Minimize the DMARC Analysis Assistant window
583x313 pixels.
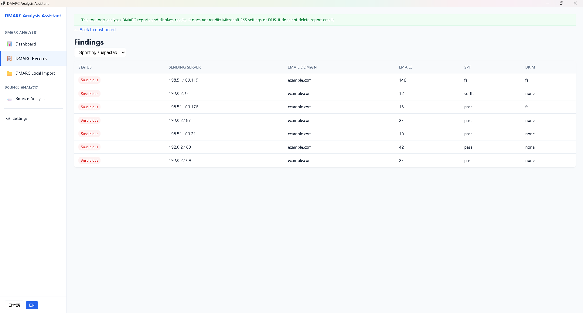click(548, 3)
